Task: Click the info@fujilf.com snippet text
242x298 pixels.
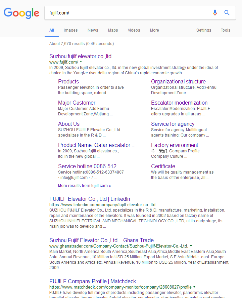Action: [74, 178]
